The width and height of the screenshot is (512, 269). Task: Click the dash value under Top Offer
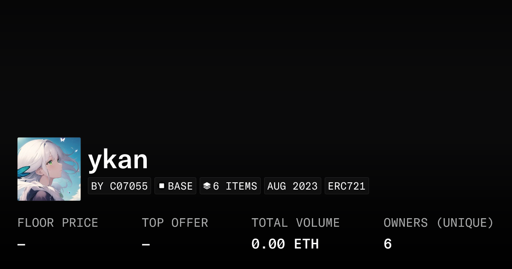[x=145, y=245]
